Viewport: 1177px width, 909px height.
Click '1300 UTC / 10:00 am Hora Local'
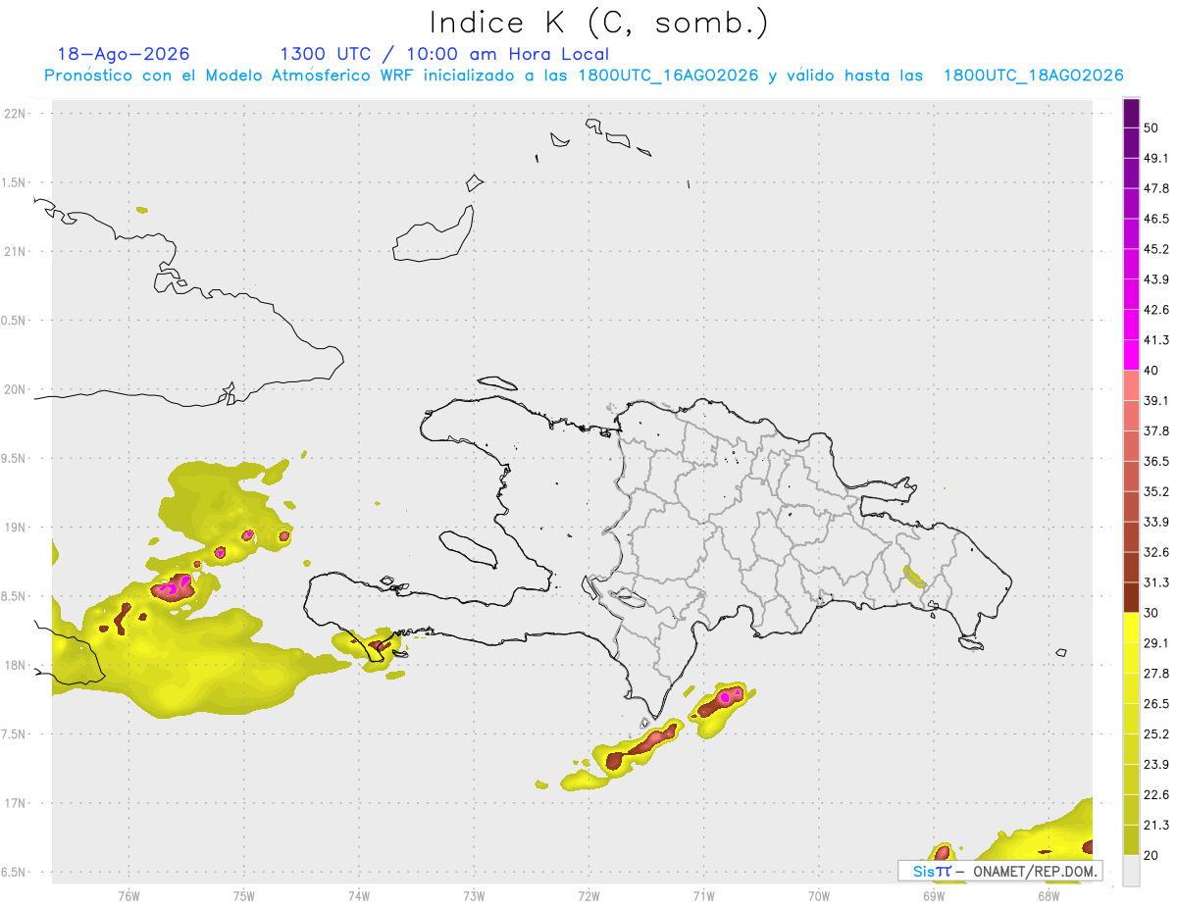444,54
